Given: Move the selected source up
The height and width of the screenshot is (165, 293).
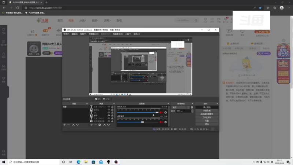Looking at the screenshot, I should [104, 125].
